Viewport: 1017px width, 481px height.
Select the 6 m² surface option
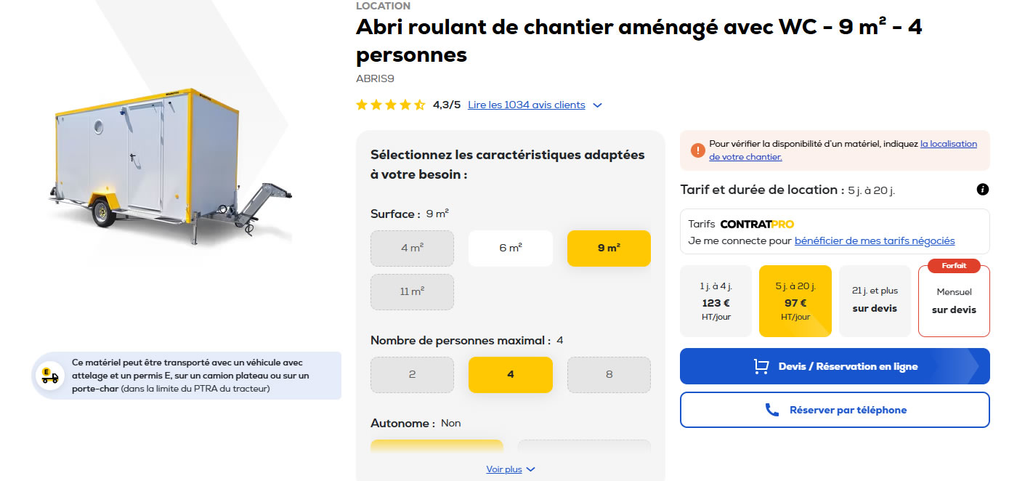point(511,248)
